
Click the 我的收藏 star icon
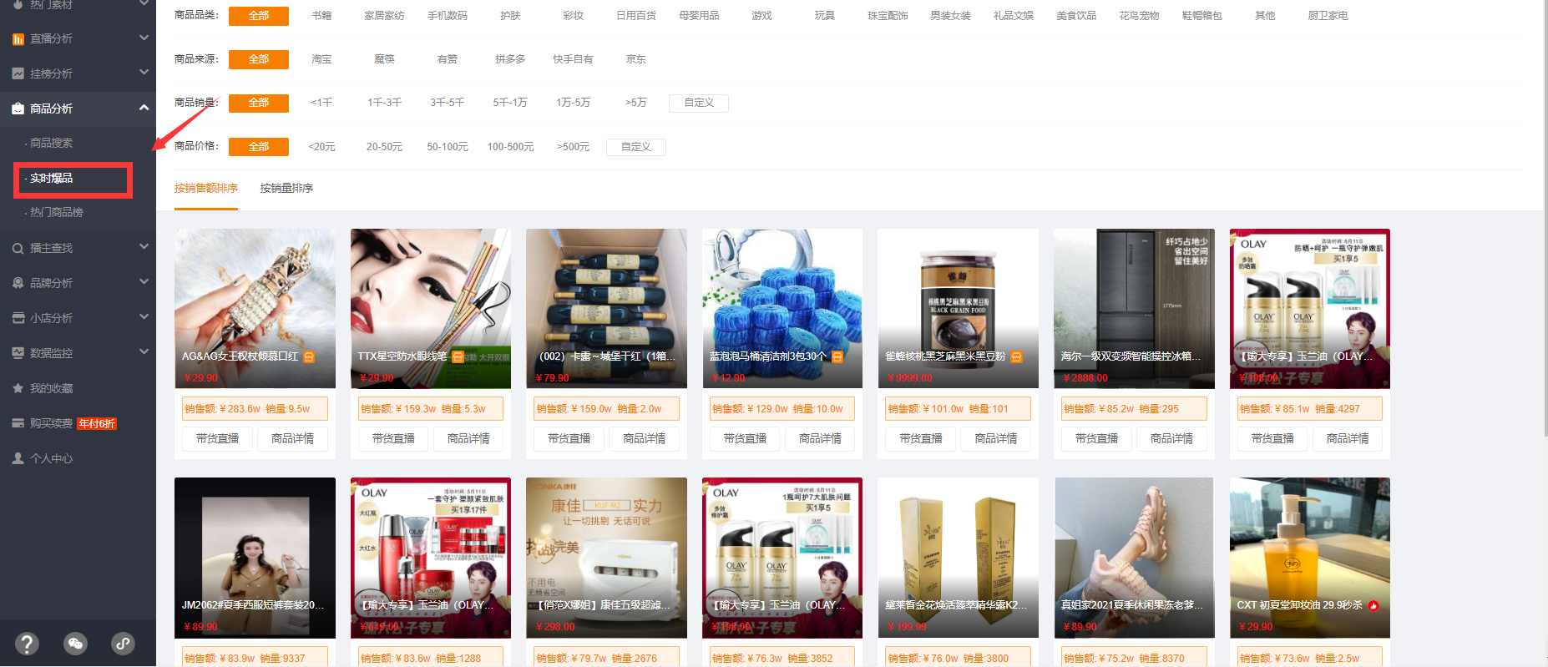click(x=18, y=388)
